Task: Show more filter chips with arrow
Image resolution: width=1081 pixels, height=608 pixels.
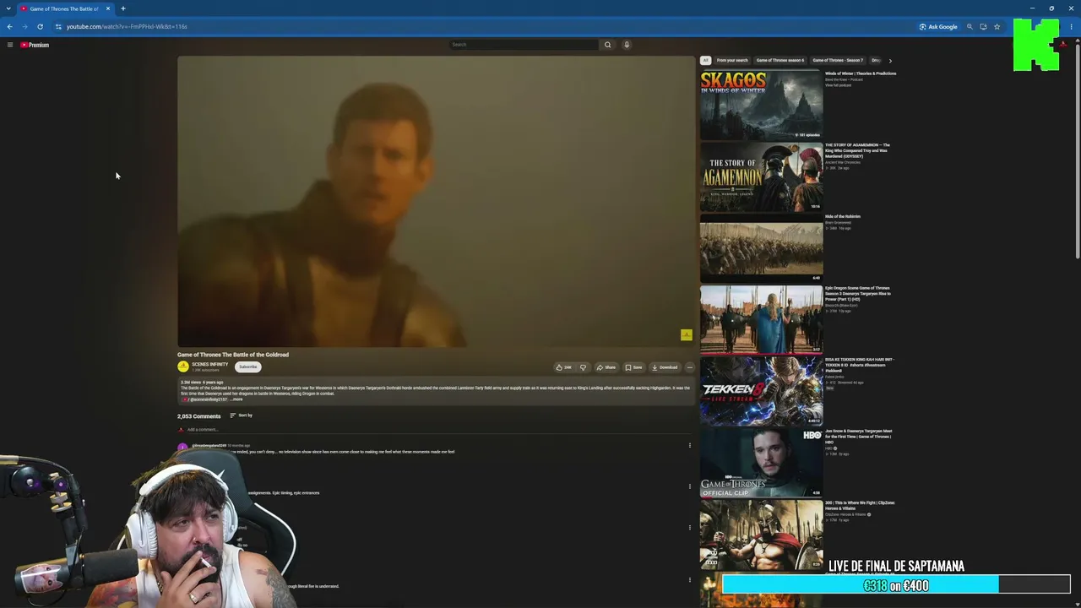Action: point(889,60)
